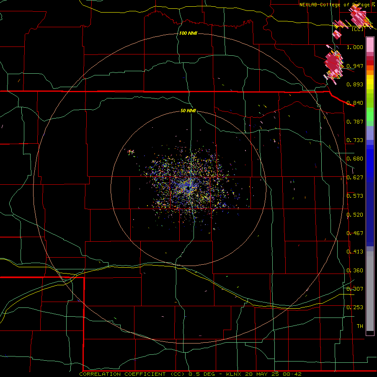
Task: Click the 0.893 legend value
Action: [x=355, y=84]
